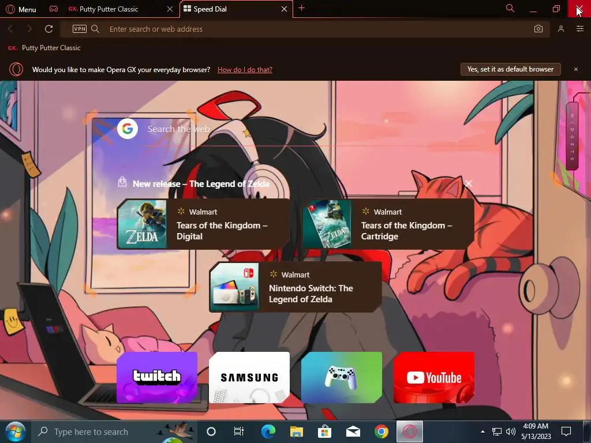
Task: Show hidden system tray icons
Action: coord(482,431)
